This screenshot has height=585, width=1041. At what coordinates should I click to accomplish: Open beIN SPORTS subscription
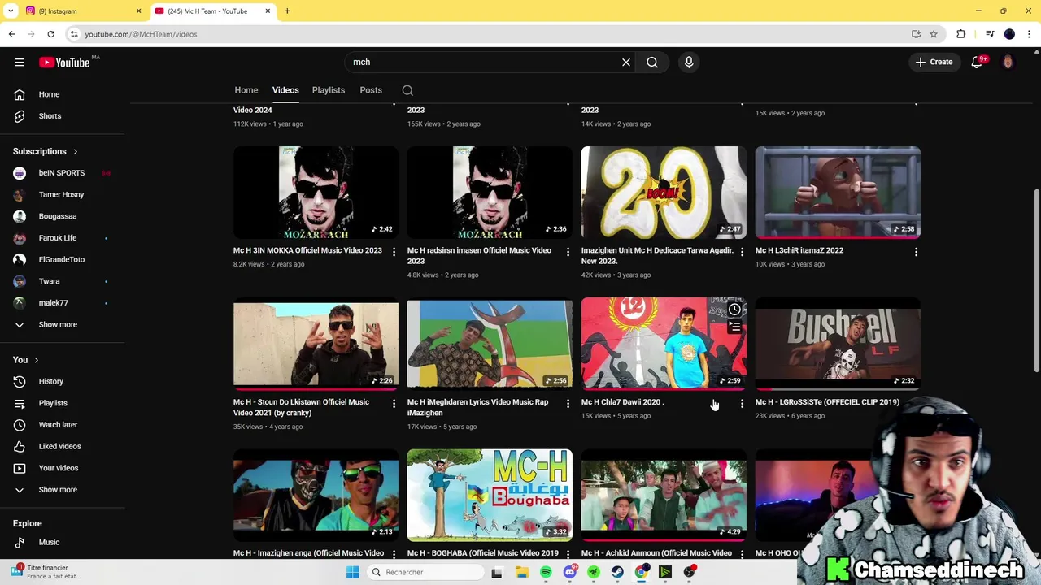click(63, 173)
